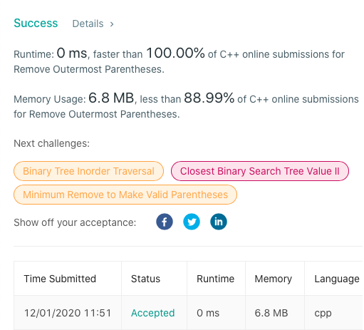Click the green Success heading

36,23
